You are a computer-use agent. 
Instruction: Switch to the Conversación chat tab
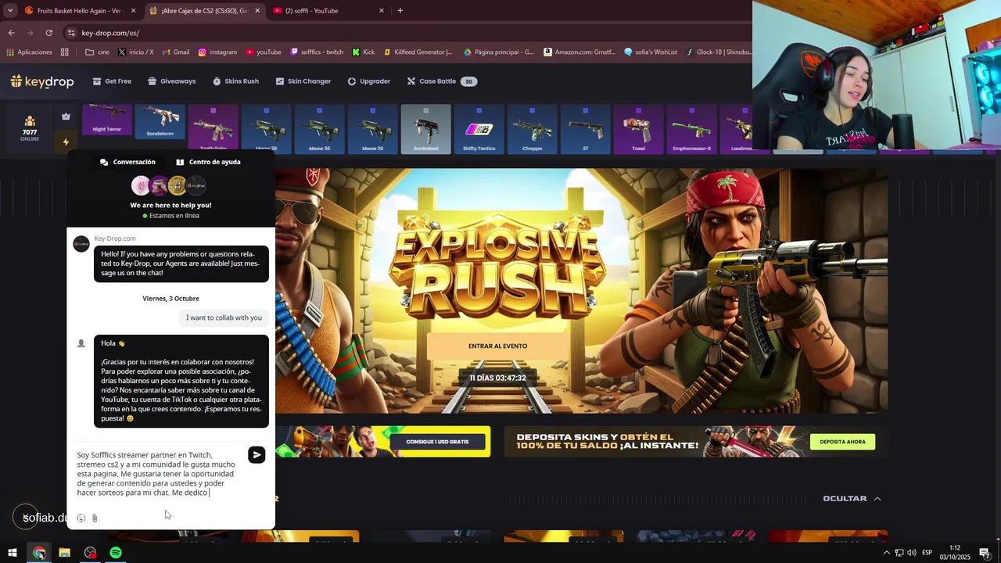tap(127, 162)
